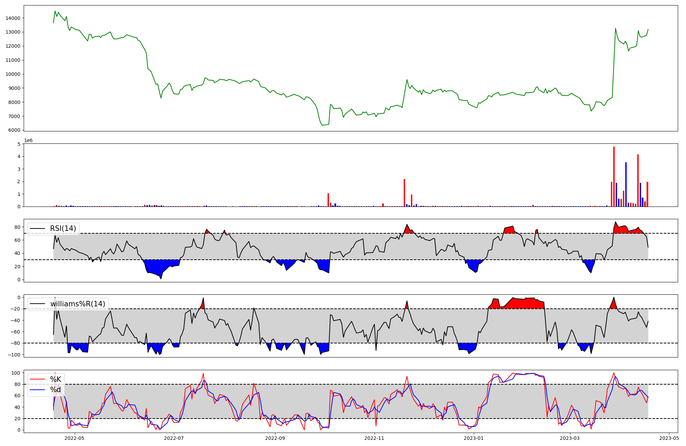
Task: Click the 1e6 volume scale label
Action: point(28,141)
